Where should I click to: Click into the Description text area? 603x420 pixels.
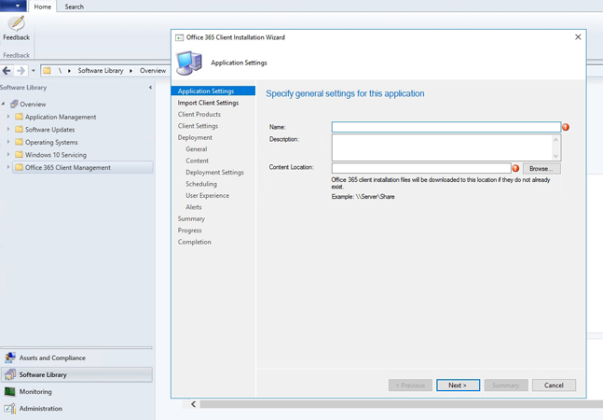443,147
